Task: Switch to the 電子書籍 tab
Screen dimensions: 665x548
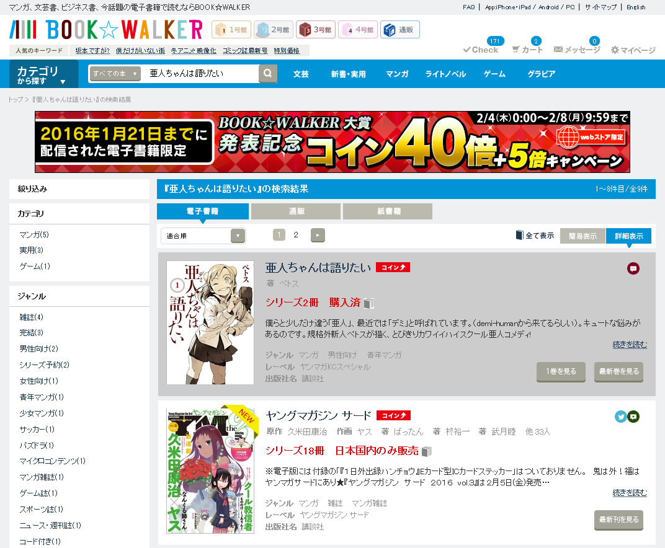Action: click(x=203, y=211)
